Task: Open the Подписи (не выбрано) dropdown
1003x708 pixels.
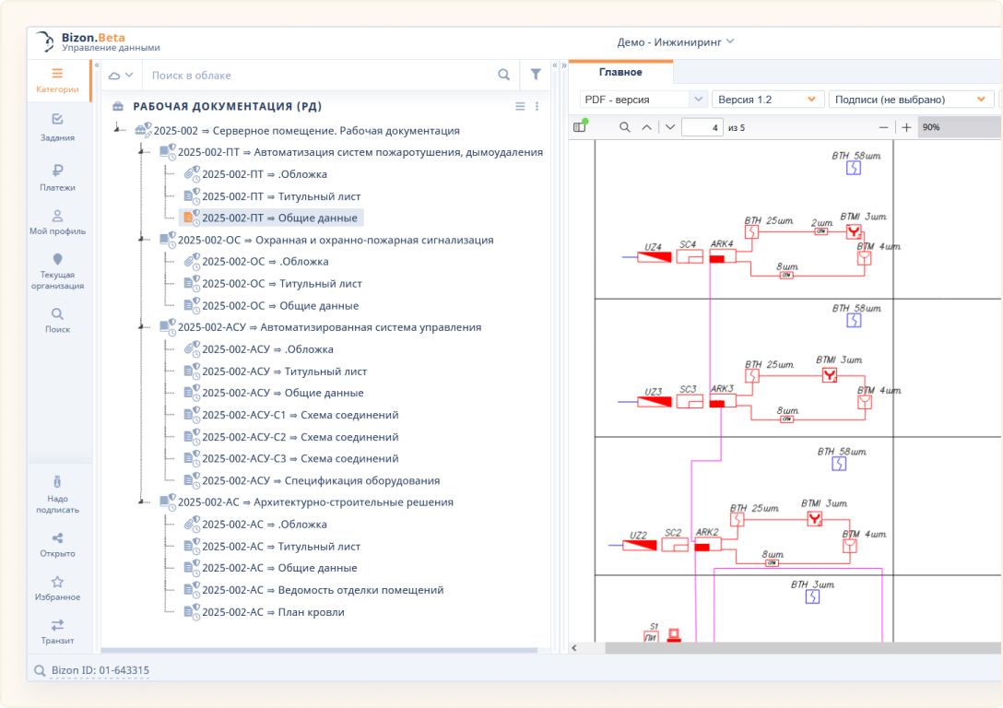Action: (912, 100)
